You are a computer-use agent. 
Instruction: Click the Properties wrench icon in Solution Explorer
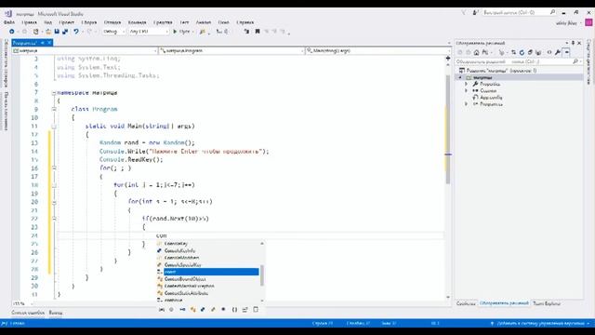coord(558,52)
